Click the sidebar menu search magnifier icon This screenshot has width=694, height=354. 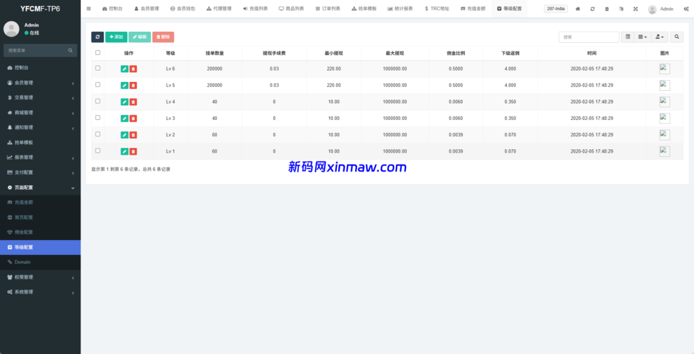(x=70, y=50)
